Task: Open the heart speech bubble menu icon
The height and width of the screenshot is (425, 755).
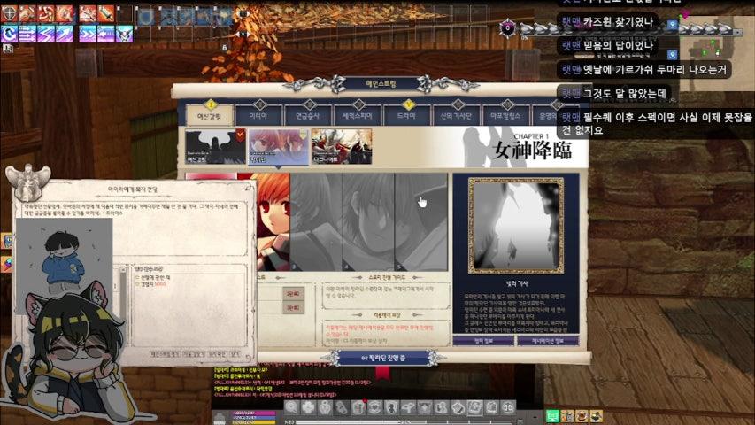Action: point(375,407)
